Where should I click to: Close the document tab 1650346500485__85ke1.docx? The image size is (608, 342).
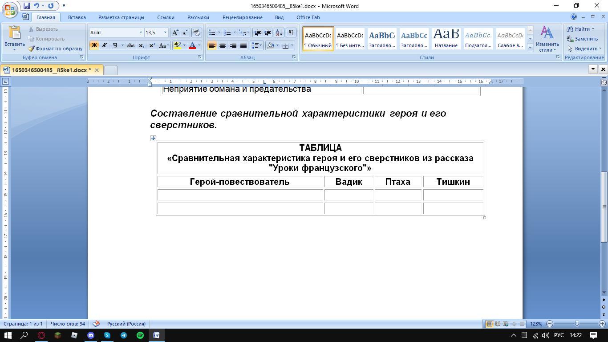tap(97, 70)
